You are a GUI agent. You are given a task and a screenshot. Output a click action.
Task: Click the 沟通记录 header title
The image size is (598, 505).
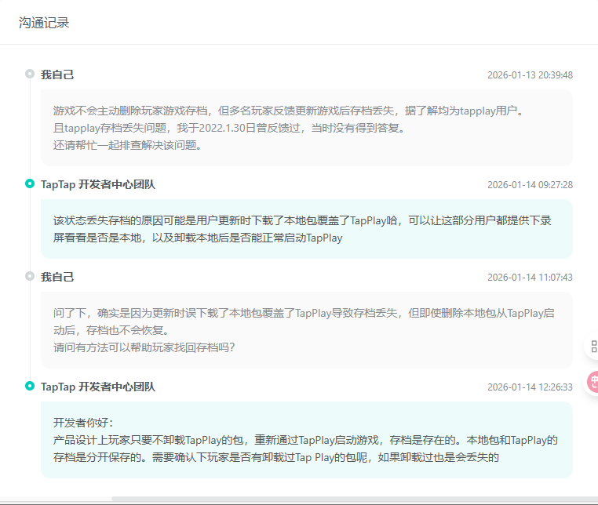[x=44, y=23]
